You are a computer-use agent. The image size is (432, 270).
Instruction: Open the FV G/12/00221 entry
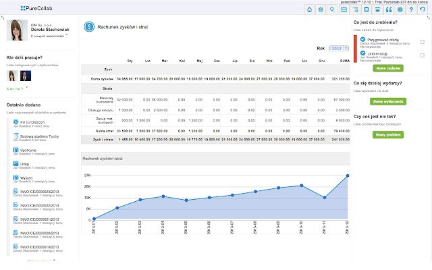(32, 122)
